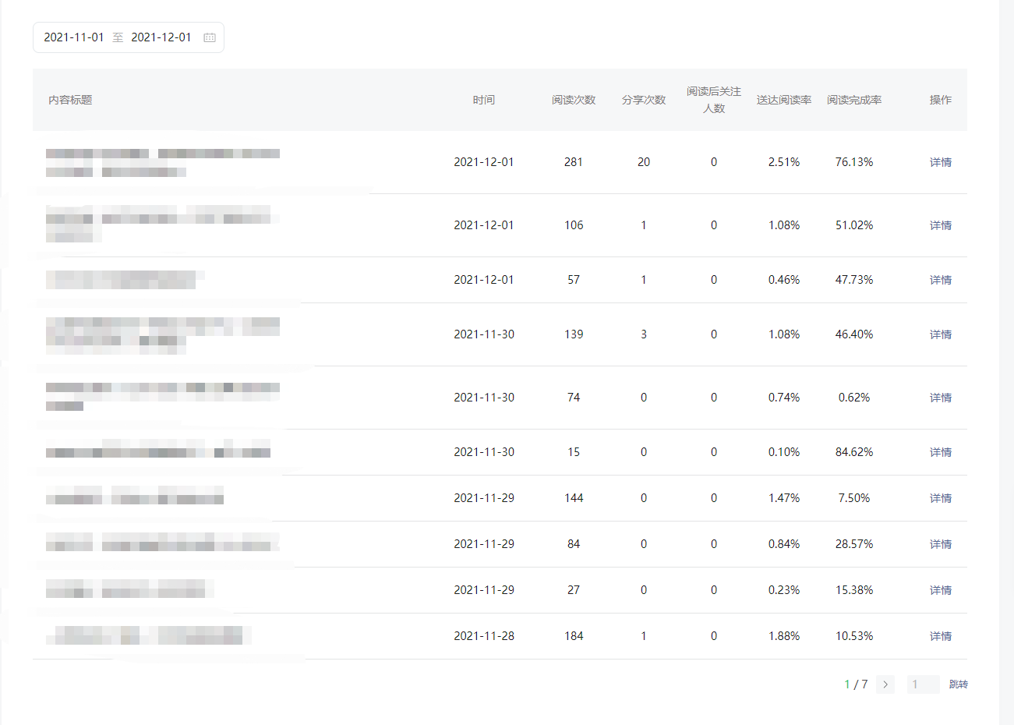Screen dimensions: 1014x725
Task: Click the 时间 column header
Action: 484,100
